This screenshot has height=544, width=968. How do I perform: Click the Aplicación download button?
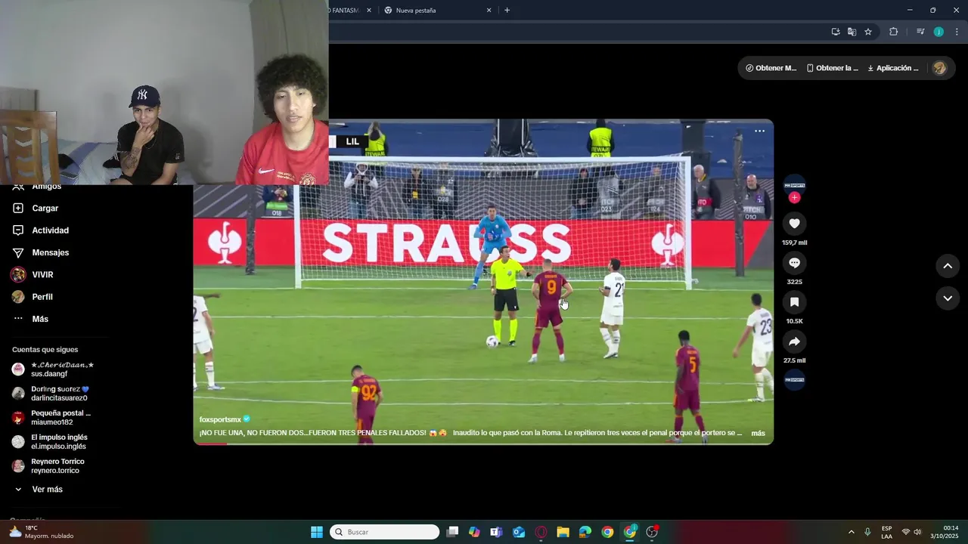point(893,68)
